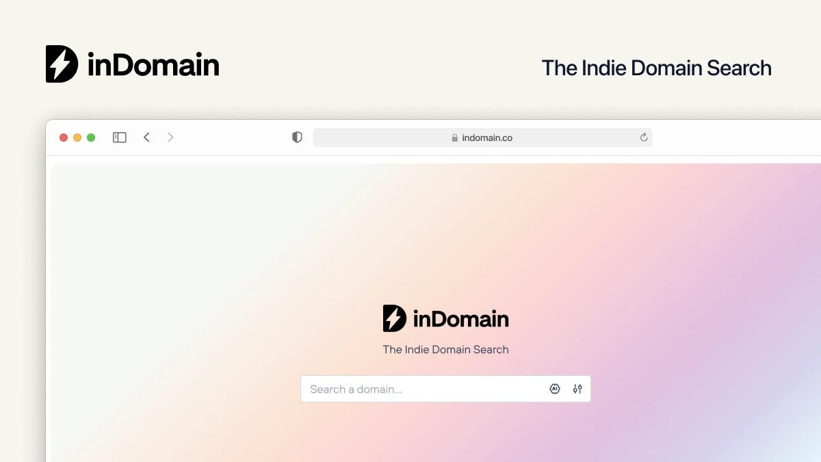The height and width of the screenshot is (462, 821).
Task: Click the inDomain brand name in the top-left header
Action: pos(152,63)
